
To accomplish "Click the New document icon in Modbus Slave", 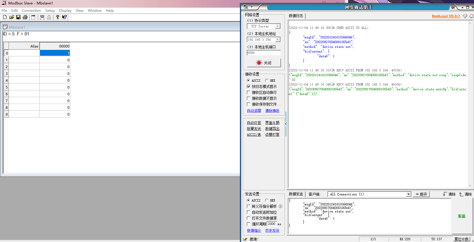I will (5, 17).
